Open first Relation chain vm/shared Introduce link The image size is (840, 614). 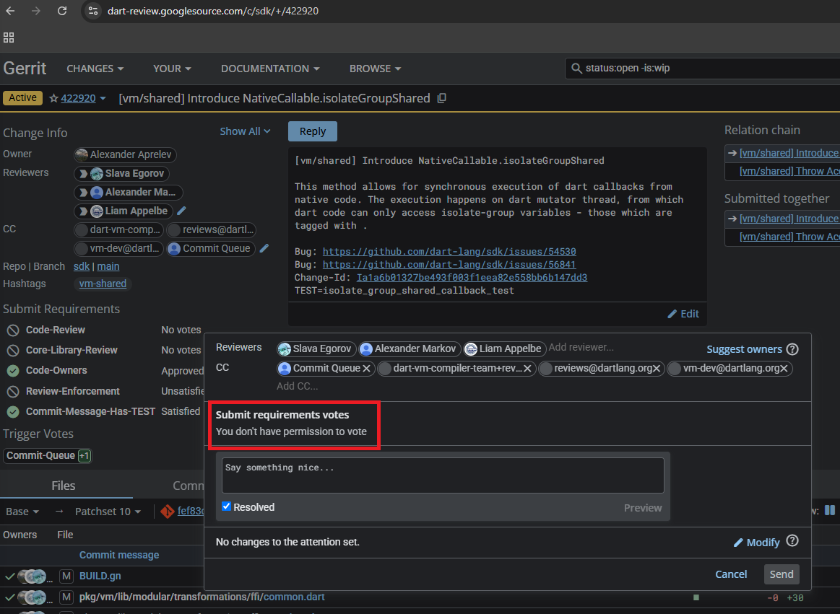pyautogui.click(x=789, y=153)
